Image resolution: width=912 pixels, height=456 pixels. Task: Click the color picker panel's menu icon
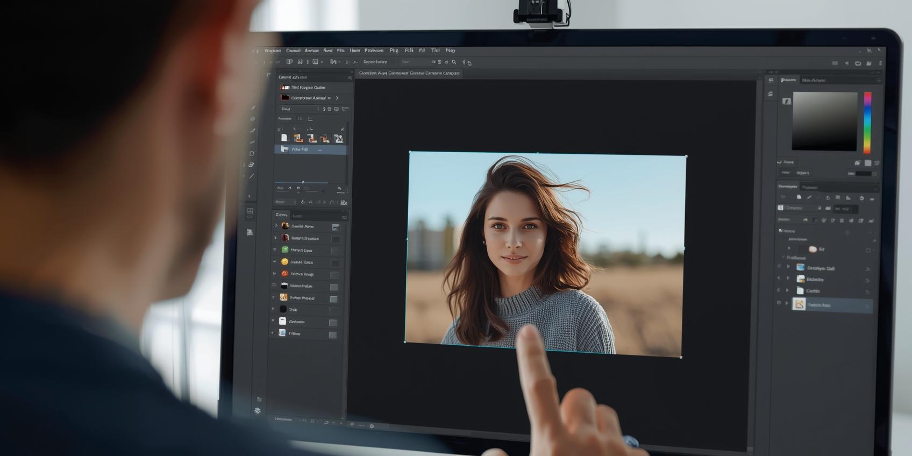[x=879, y=81]
